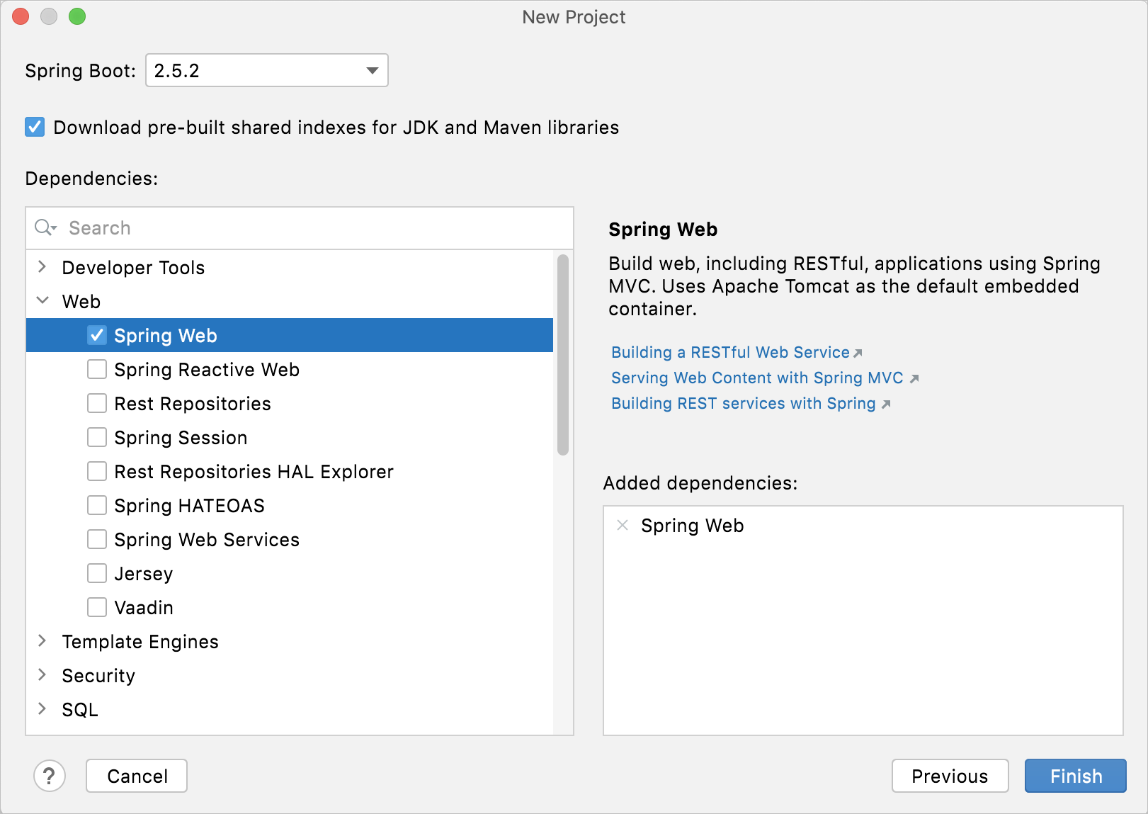Uncheck the Spring Web checkbox
The height and width of the screenshot is (814, 1148).
(97, 335)
